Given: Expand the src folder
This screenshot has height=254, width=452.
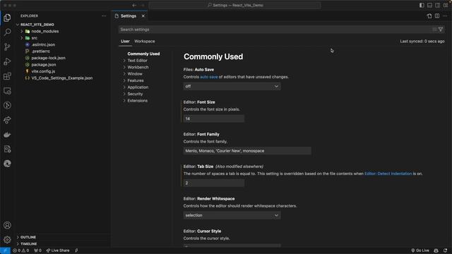Looking at the screenshot, I should tap(22, 37).
